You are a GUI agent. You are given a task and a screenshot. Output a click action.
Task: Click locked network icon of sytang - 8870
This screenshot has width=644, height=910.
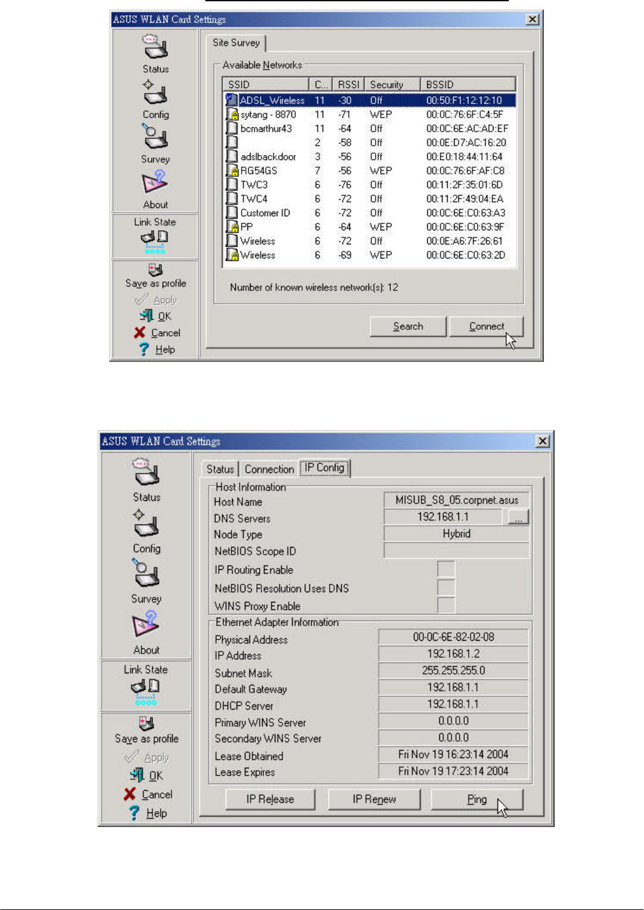232,114
